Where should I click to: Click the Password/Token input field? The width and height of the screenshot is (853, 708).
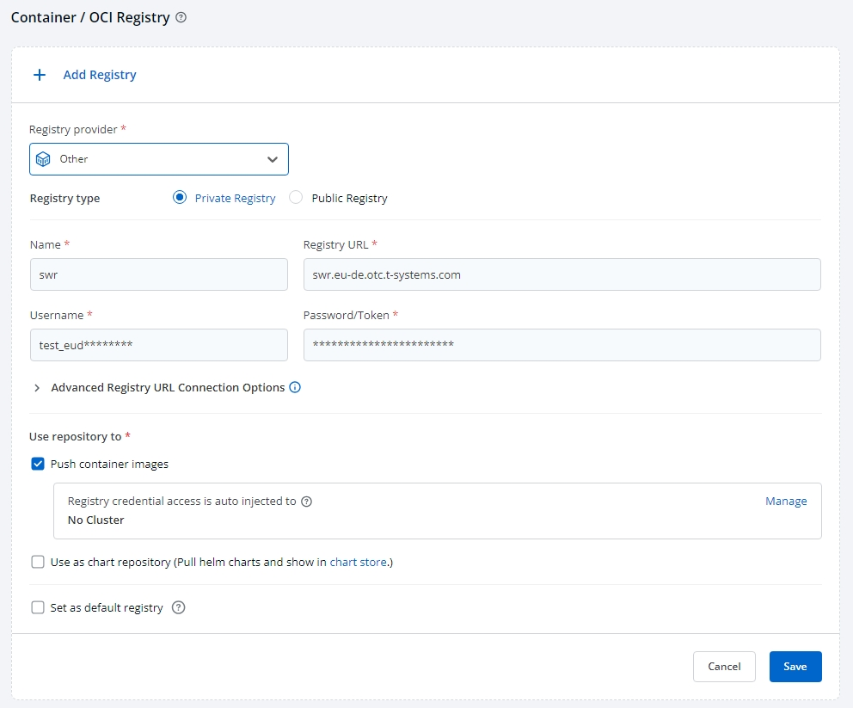(x=563, y=344)
